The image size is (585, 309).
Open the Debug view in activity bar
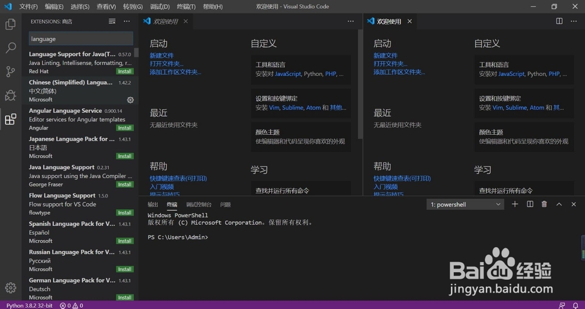[11, 95]
